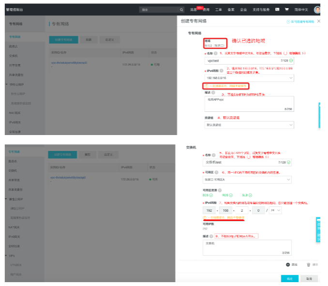Click the 确定 confirm button
This screenshot has height=286, width=328.
pos(289,278)
